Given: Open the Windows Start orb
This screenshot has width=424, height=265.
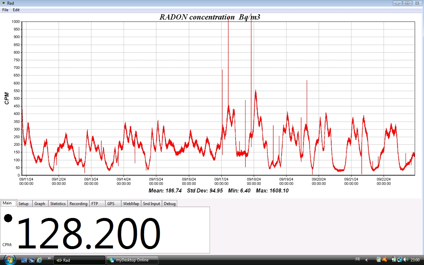Looking at the screenshot, I should click(9, 260).
